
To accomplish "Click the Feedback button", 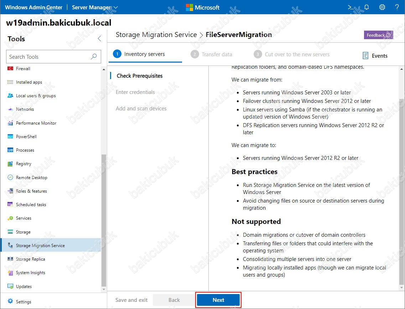I will tap(378, 35).
